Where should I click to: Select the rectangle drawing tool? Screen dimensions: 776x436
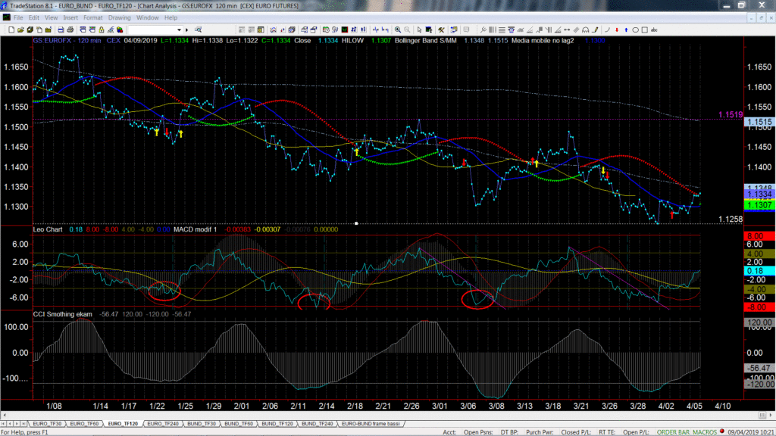pos(645,30)
